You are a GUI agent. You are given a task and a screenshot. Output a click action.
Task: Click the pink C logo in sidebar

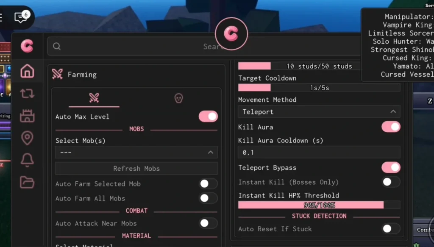(x=27, y=46)
